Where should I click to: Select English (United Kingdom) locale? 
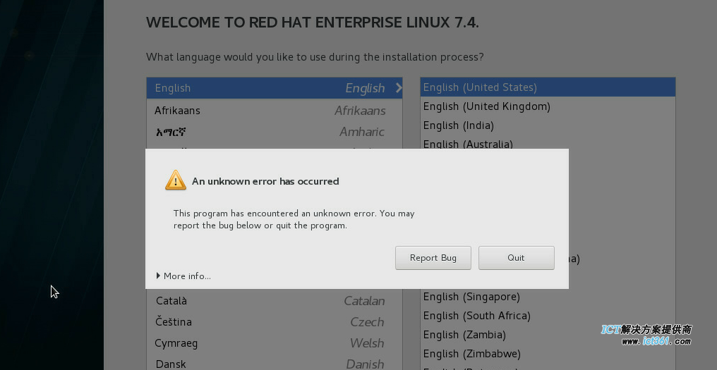[548, 106]
